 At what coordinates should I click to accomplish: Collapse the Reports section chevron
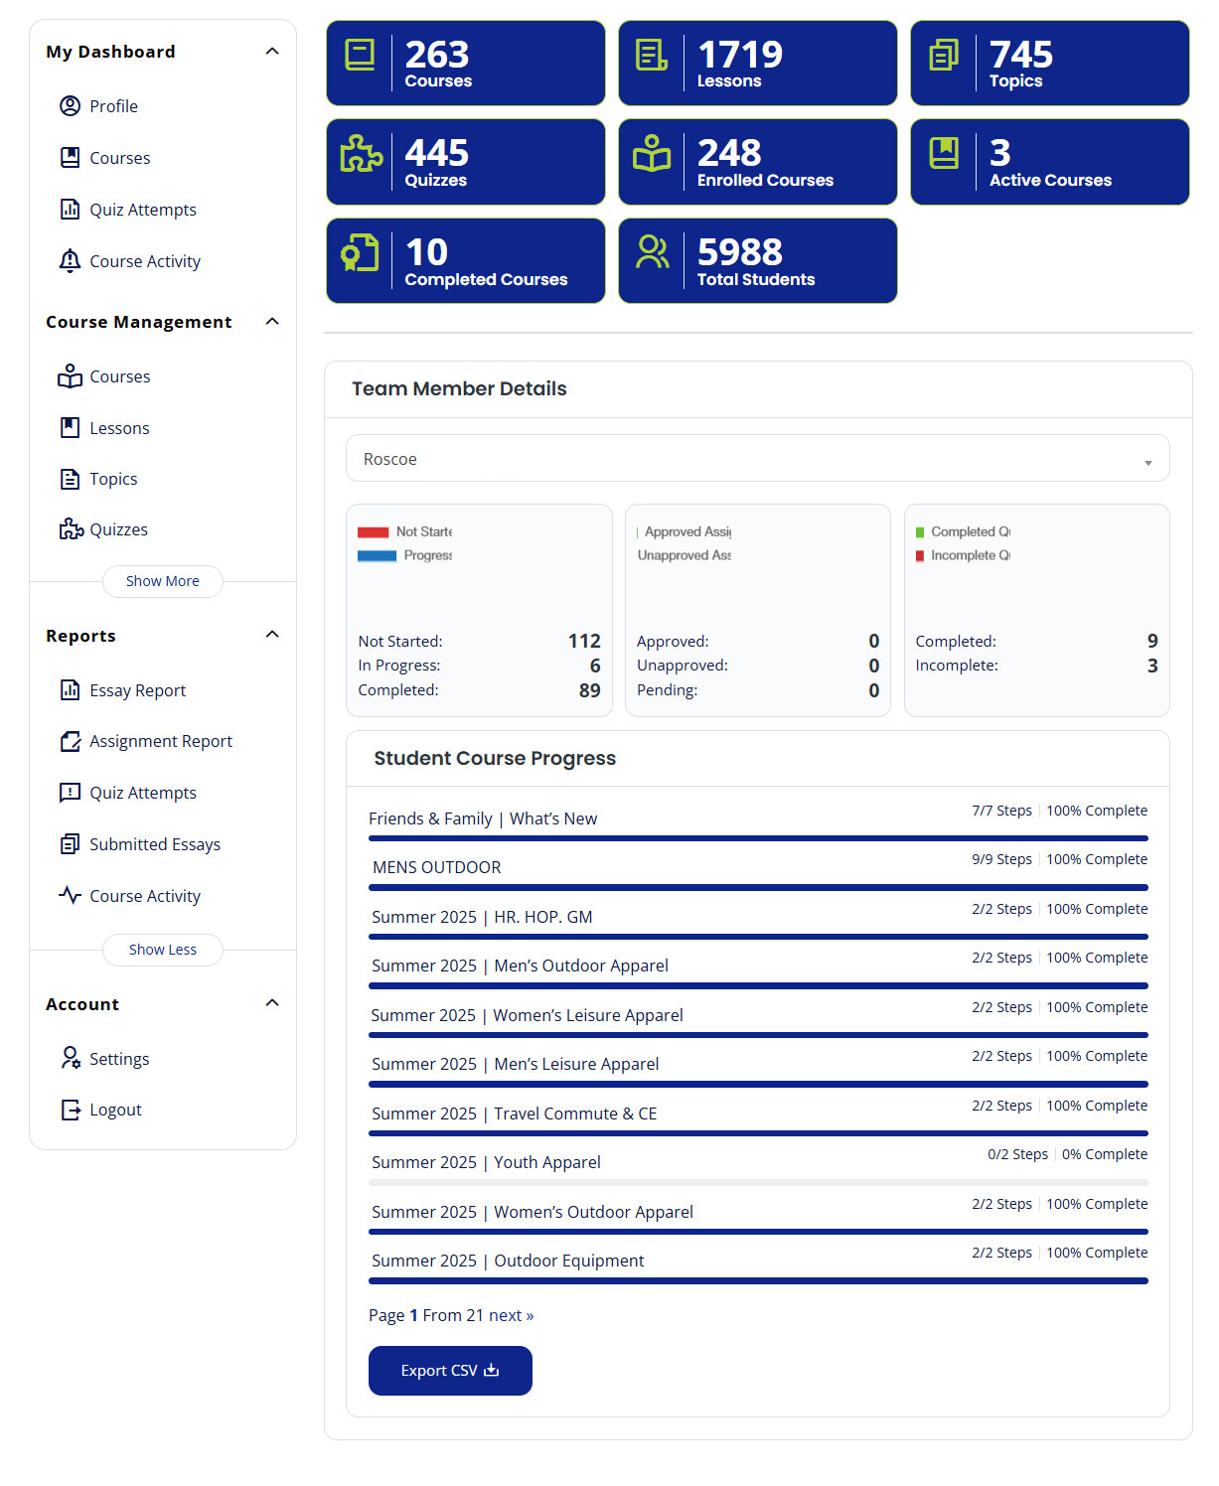tap(272, 635)
